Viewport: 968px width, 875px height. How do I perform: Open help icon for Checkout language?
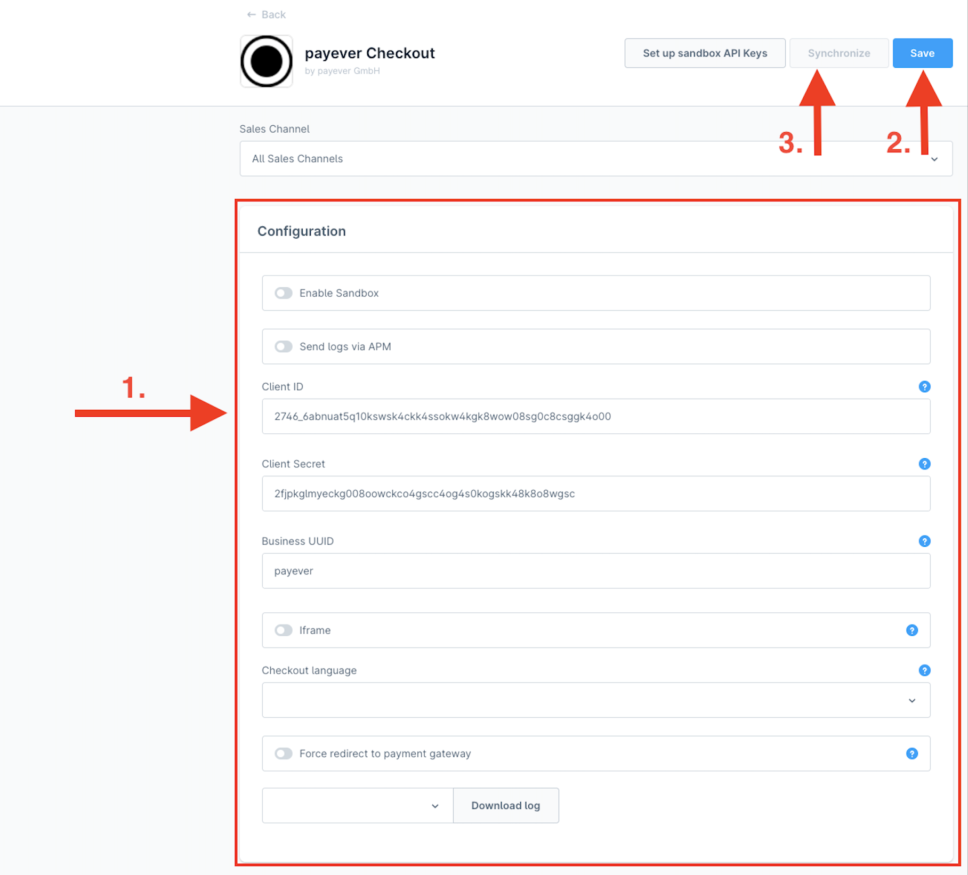[924, 670]
